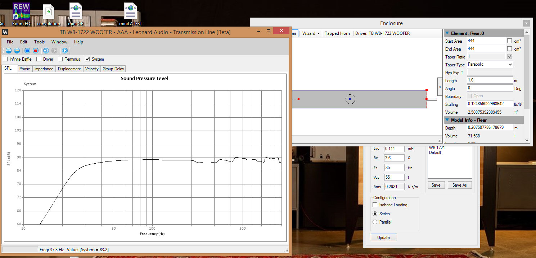This screenshot has height=258, width=536.
Task: Click the Save button
Action: click(x=436, y=185)
